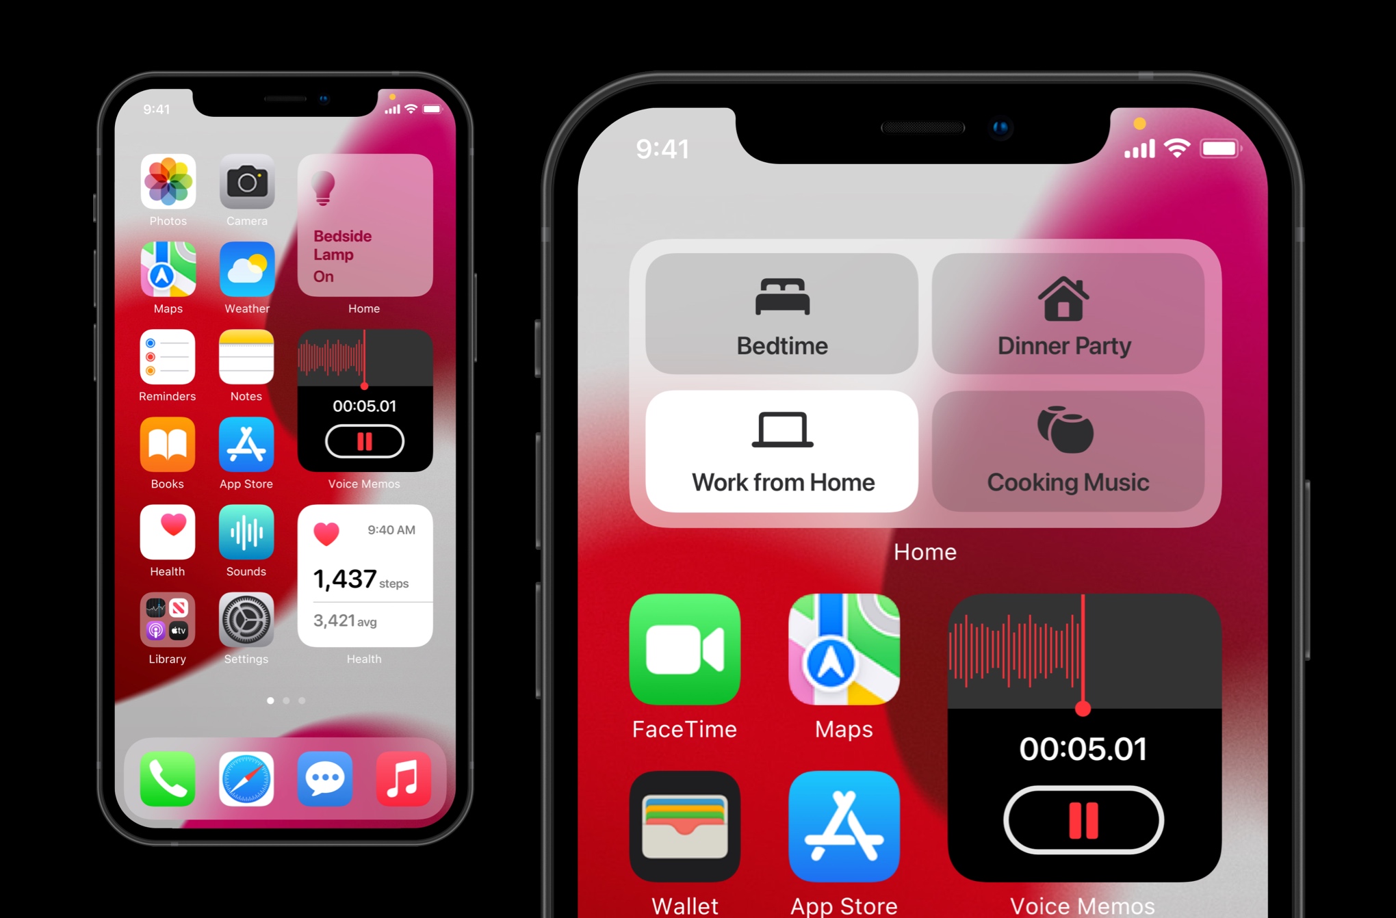
Task: Open App Store app
Action: pyautogui.click(x=246, y=441)
